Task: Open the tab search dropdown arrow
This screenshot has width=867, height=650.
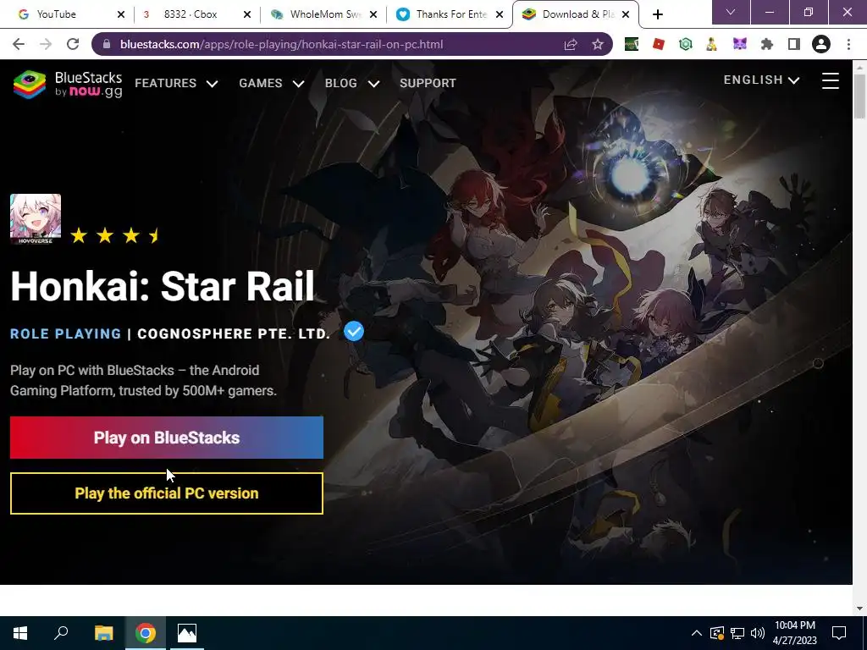Action: coord(731,12)
